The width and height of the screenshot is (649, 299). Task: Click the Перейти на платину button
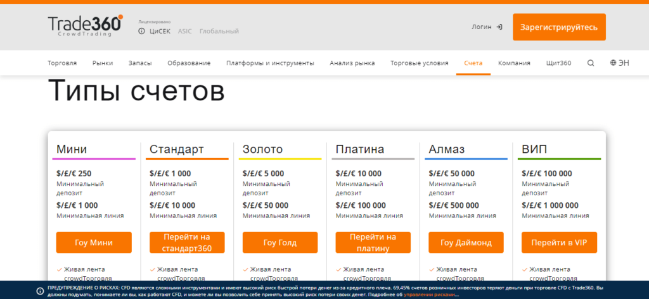pyautogui.click(x=373, y=242)
